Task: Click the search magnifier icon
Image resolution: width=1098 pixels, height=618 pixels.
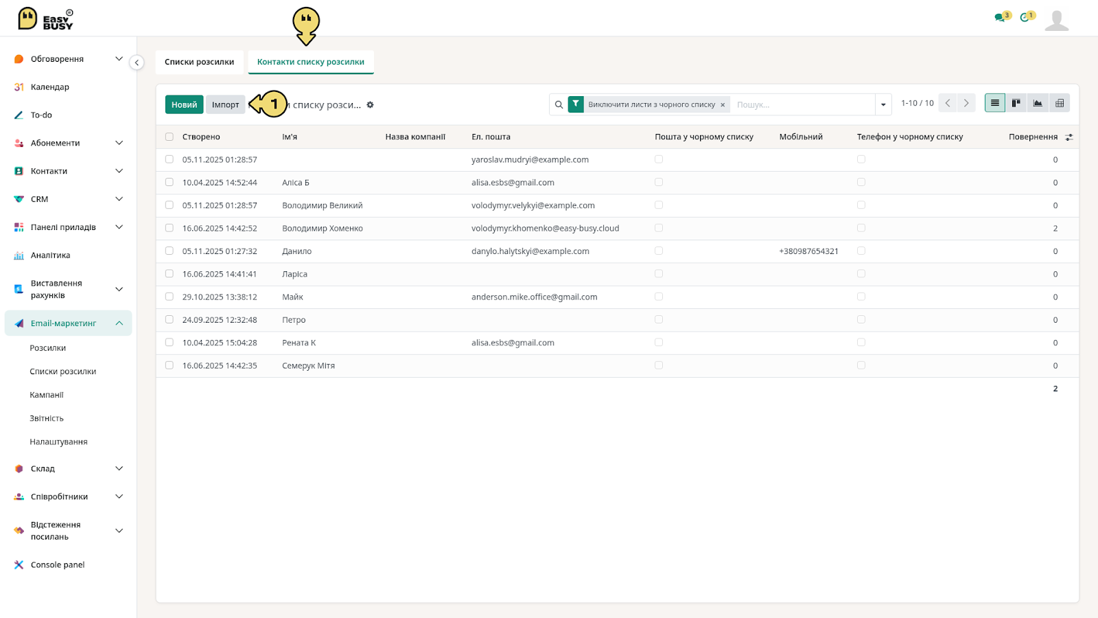Action: click(x=559, y=104)
